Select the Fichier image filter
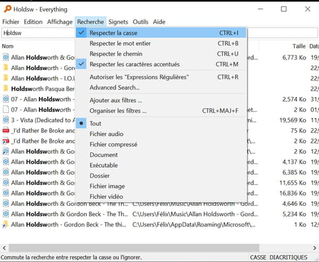The width and height of the screenshot is (319, 262). [x=161, y=186]
